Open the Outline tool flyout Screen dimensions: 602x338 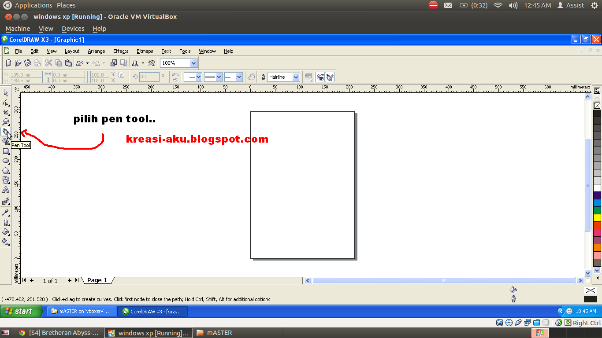(x=6, y=222)
